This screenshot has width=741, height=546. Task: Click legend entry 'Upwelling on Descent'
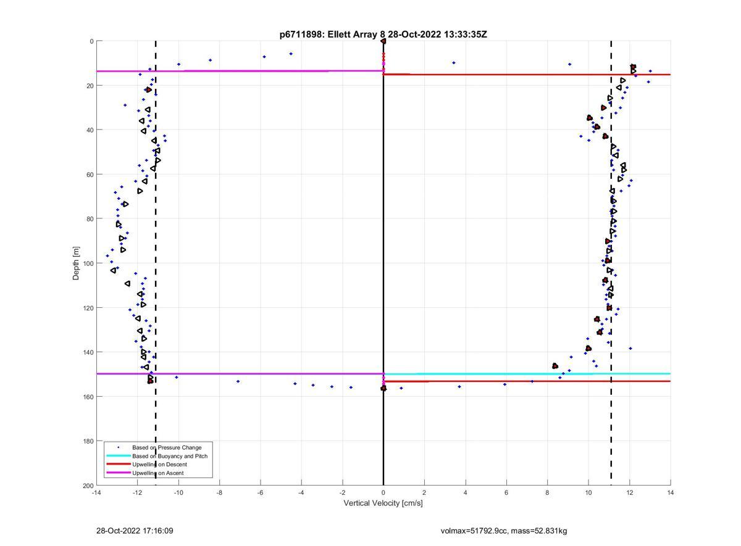coord(159,465)
